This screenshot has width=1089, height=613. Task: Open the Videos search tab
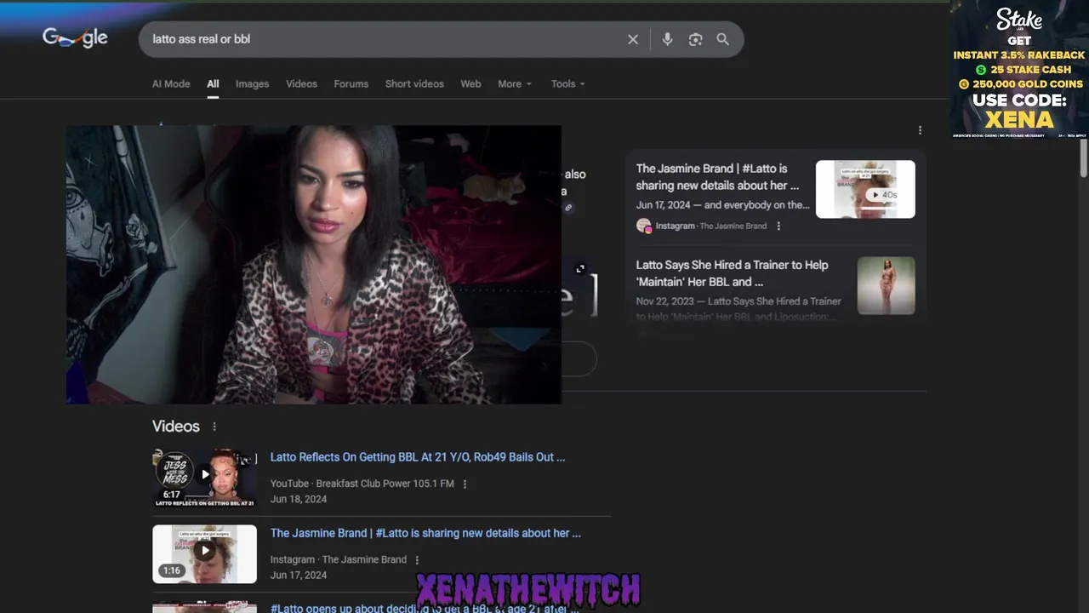301,83
